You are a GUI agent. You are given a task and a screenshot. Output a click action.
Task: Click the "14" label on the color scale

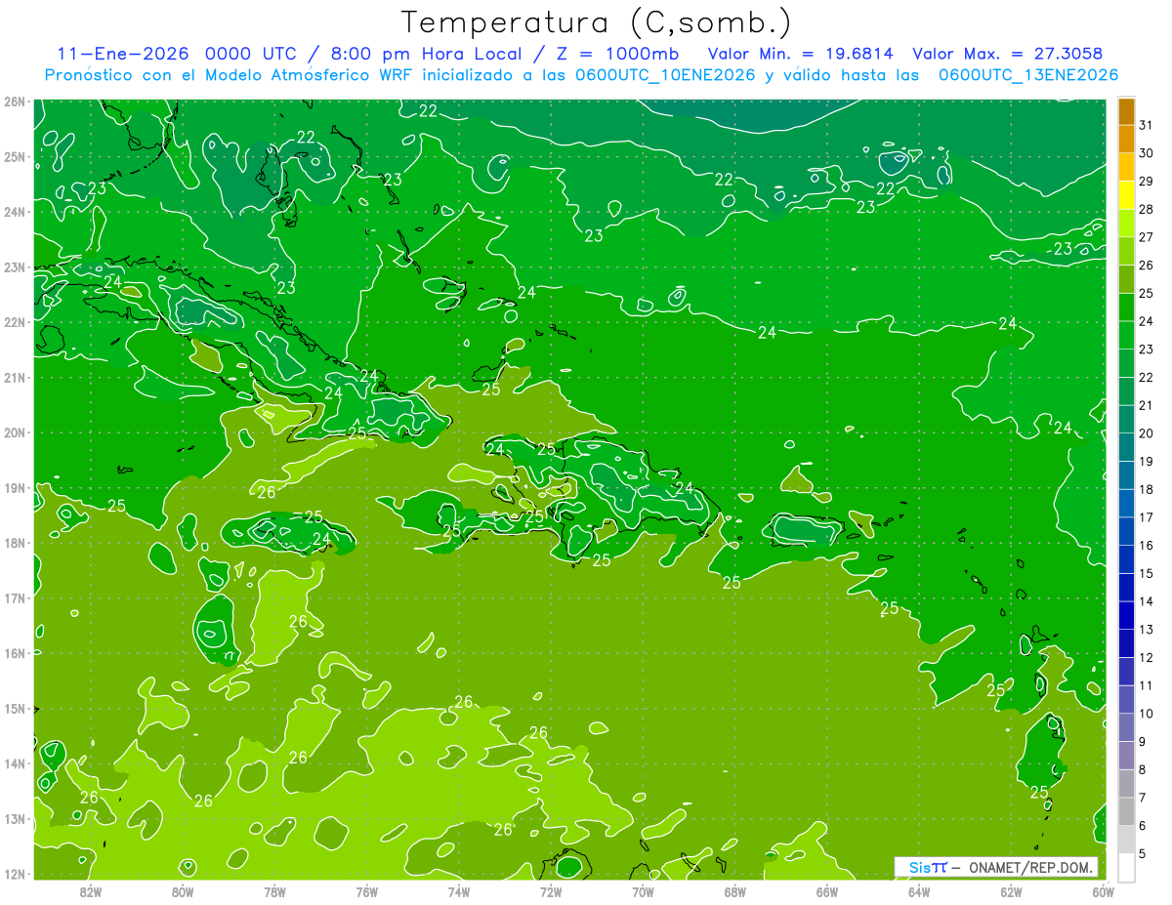[1146, 601]
